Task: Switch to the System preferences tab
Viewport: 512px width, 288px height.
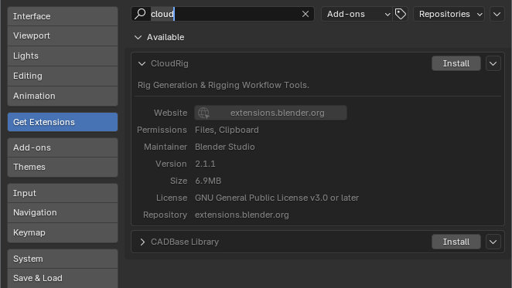Action: pyautogui.click(x=63, y=259)
